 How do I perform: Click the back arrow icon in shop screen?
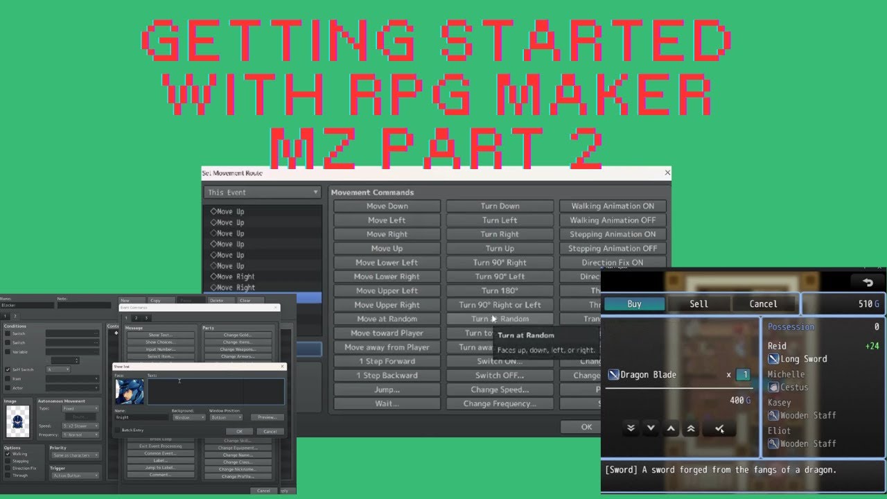click(868, 282)
